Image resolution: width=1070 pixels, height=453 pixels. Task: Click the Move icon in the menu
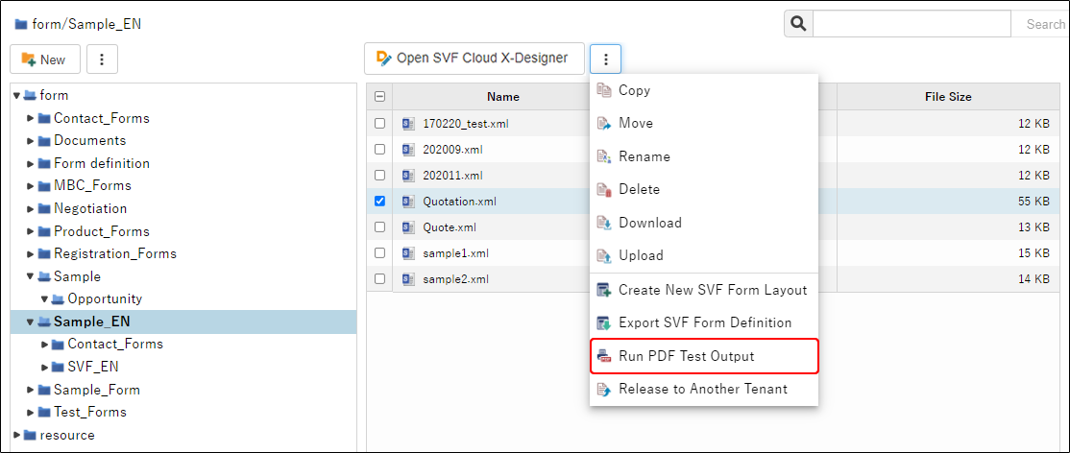coord(604,124)
